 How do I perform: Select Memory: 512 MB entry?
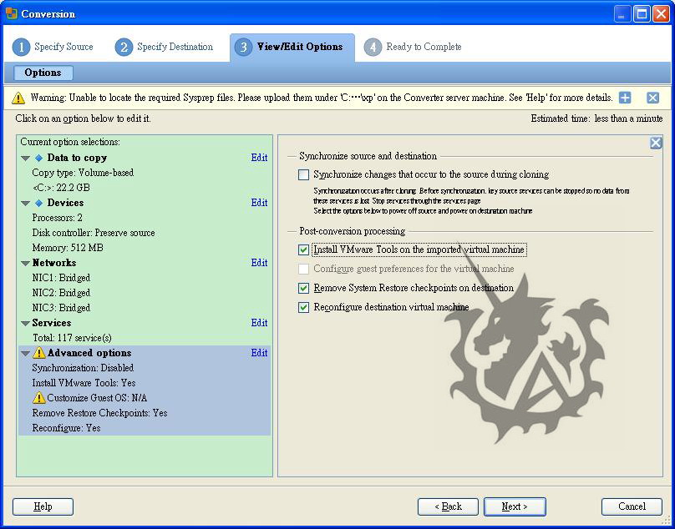point(68,248)
